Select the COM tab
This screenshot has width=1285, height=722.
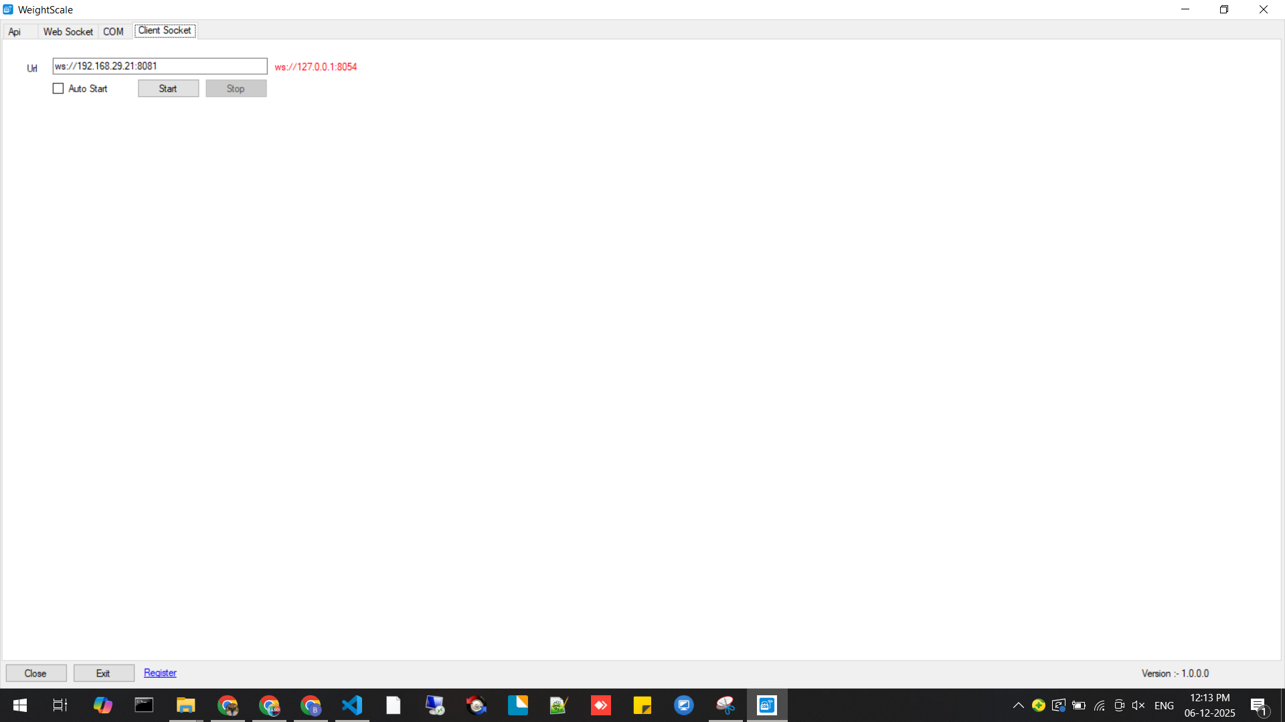[113, 31]
